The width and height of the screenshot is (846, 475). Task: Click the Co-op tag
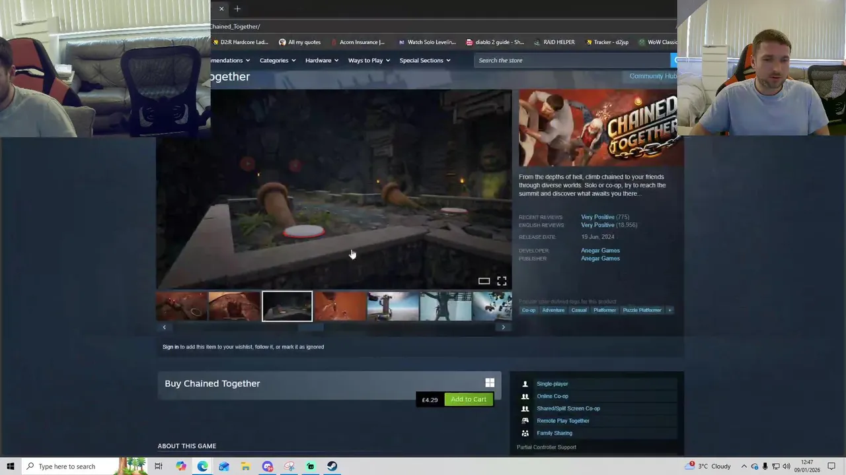pyautogui.click(x=529, y=310)
